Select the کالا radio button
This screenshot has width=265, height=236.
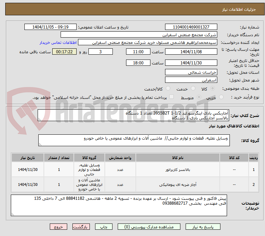[213, 88]
